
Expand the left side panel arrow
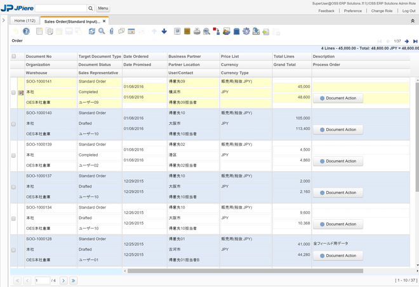(4, 21)
